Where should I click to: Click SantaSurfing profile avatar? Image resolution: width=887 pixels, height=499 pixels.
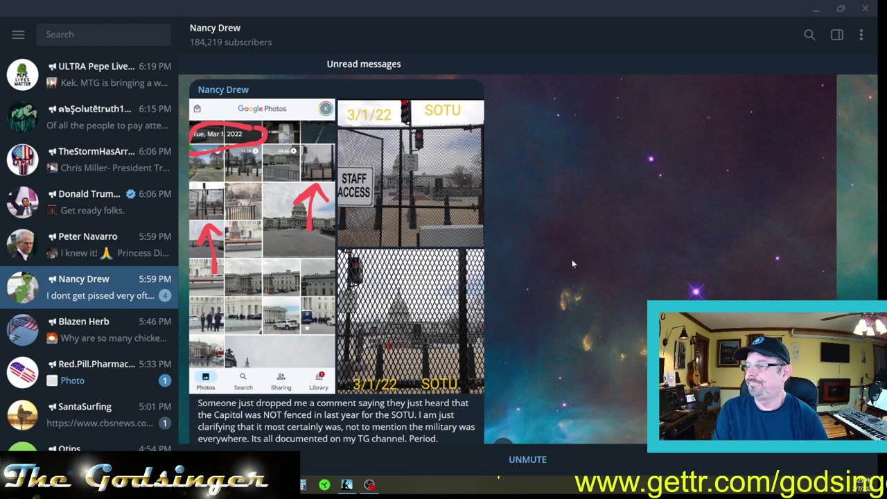tap(22, 414)
